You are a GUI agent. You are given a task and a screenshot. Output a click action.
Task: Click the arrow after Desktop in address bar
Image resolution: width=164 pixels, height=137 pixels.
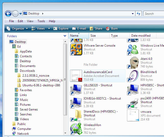point(43,13)
